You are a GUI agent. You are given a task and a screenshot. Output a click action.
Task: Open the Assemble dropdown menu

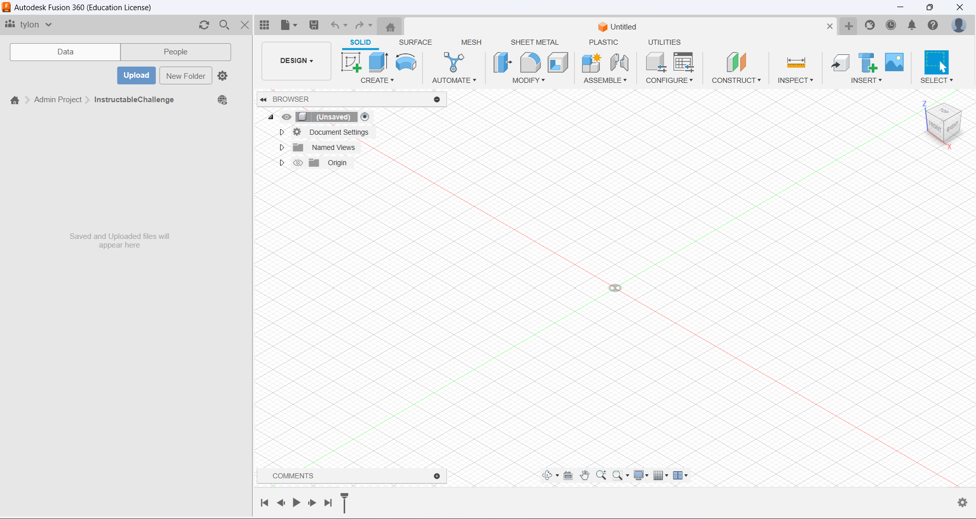click(x=605, y=80)
